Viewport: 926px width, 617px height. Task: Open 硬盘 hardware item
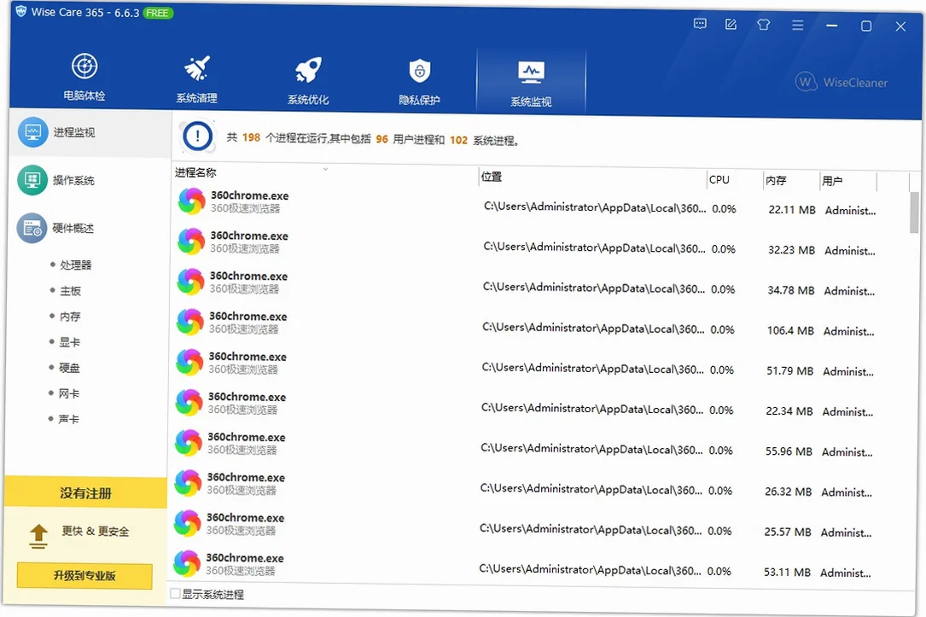[69, 368]
